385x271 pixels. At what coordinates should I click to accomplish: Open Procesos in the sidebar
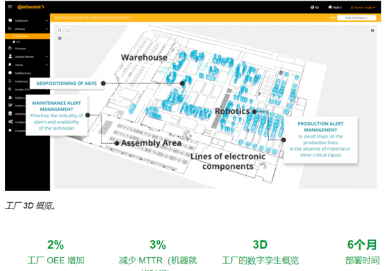(x=20, y=49)
